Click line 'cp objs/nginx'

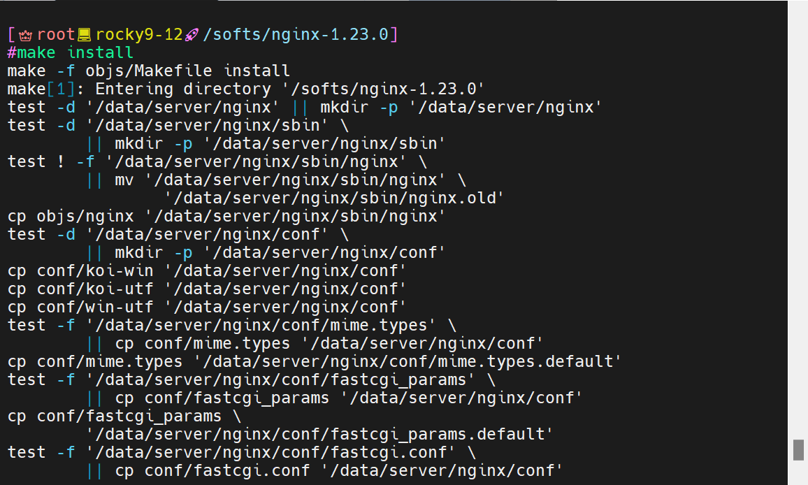[x=226, y=216]
